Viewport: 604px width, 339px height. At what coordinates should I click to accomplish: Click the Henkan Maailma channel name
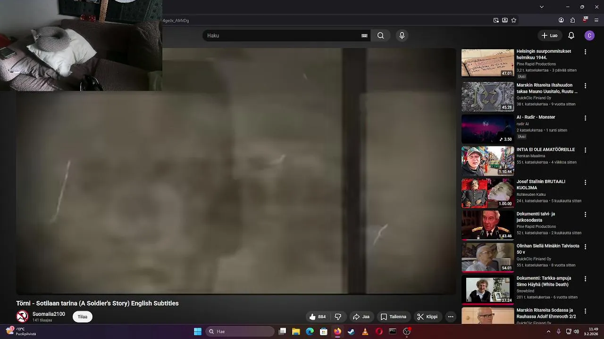click(x=531, y=156)
